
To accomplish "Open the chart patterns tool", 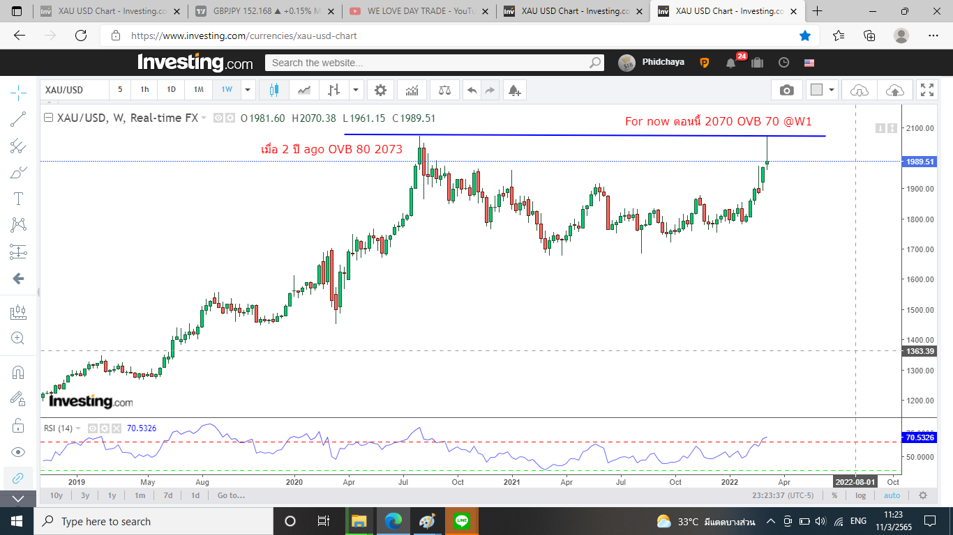I will (x=18, y=225).
